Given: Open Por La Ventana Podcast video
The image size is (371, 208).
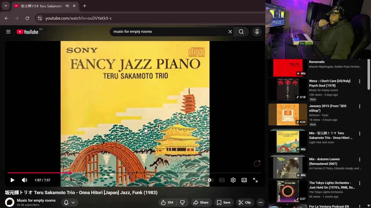Looking at the screenshot, I should pyautogui.click(x=329, y=206).
